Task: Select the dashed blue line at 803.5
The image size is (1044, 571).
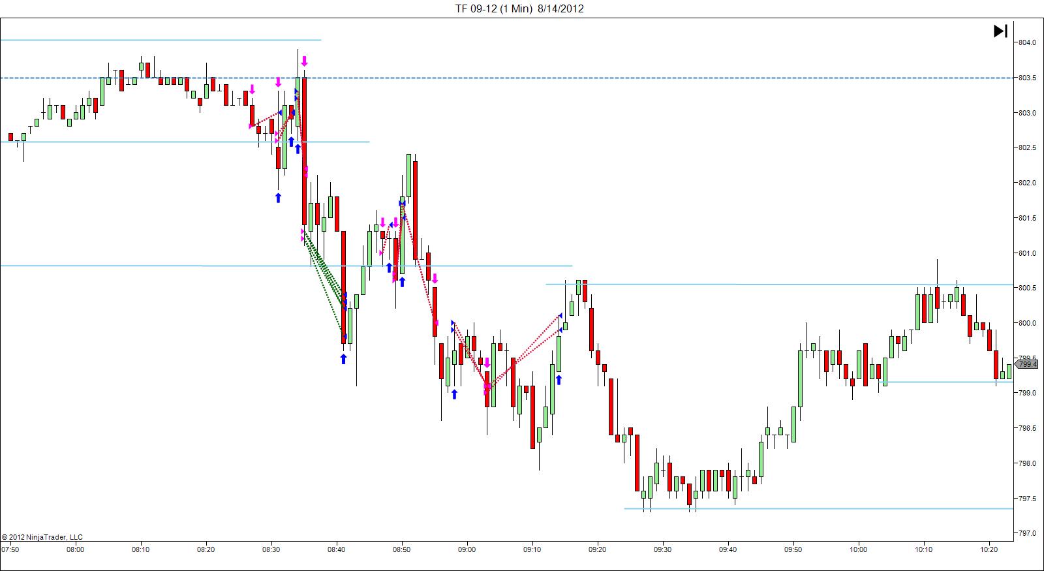Action: click(x=506, y=78)
